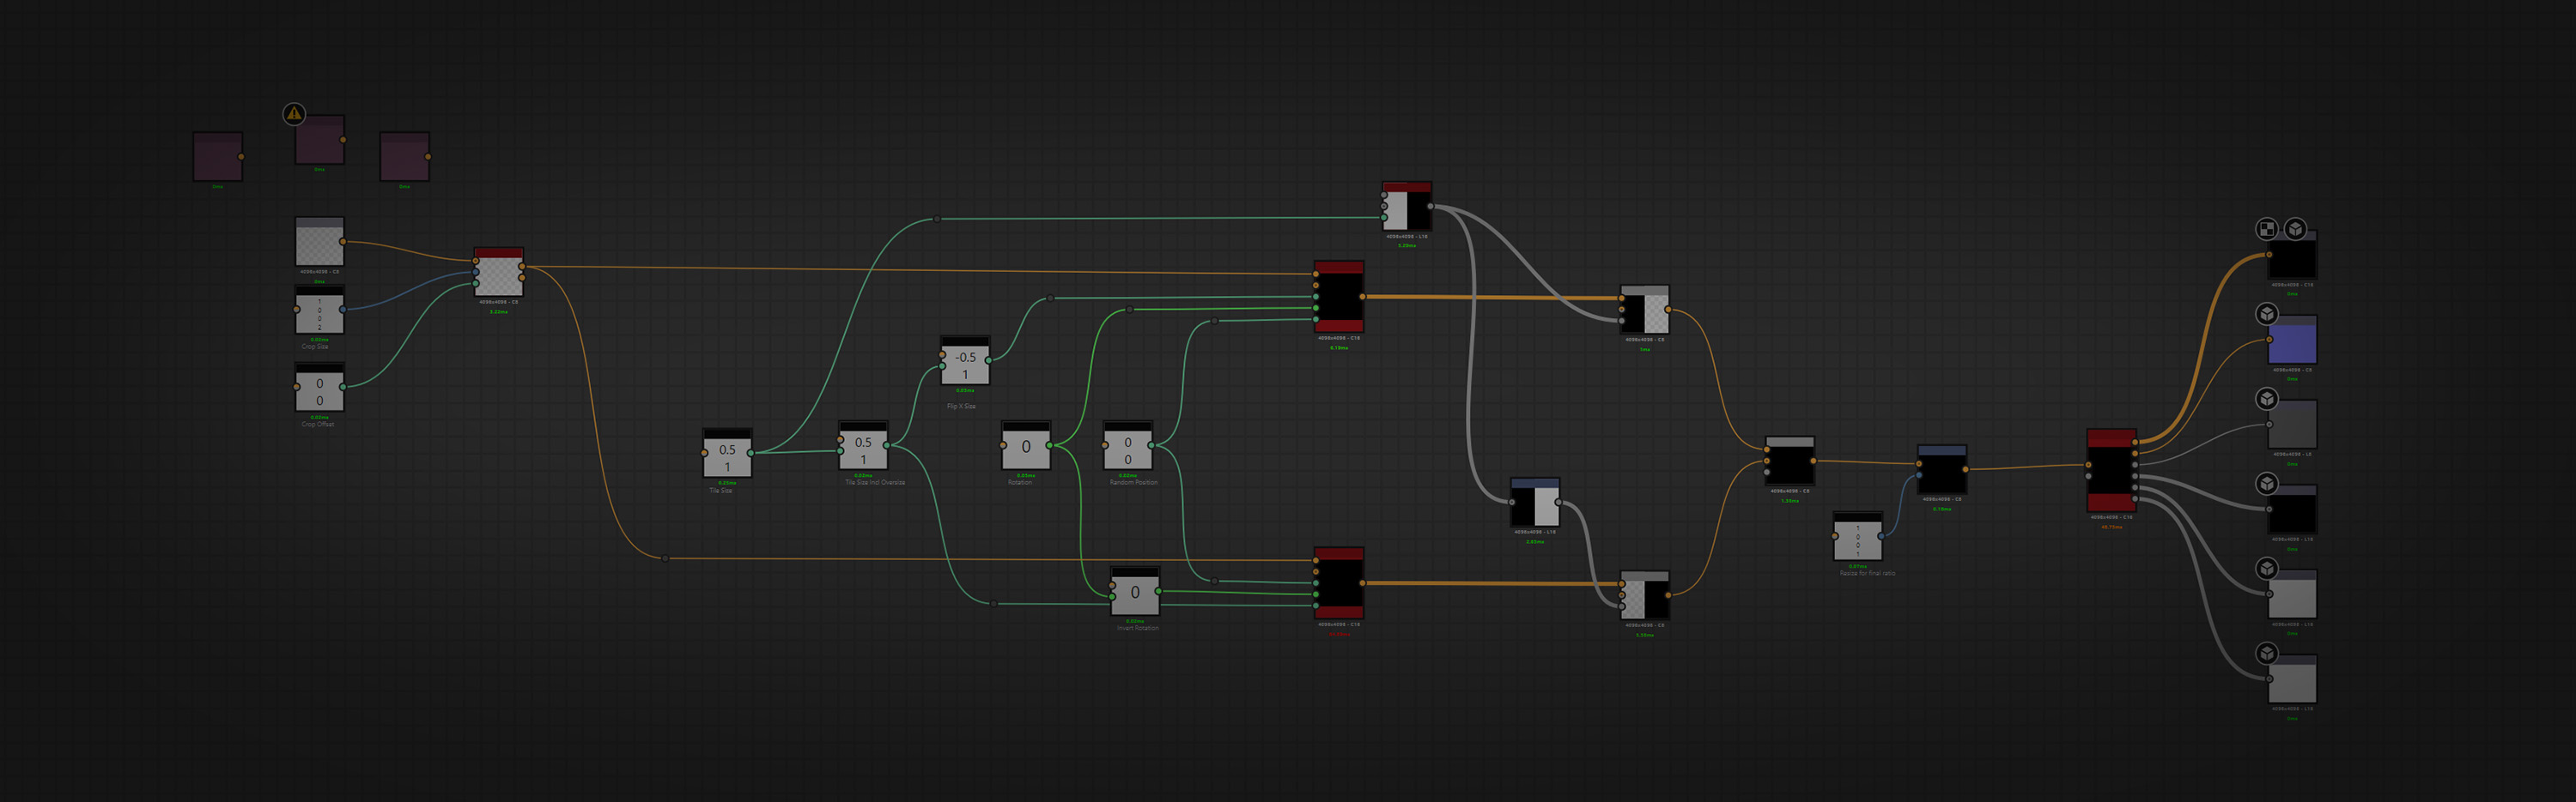Select the Rotation value node
Viewport: 2576px width, 802px height.
1026,445
